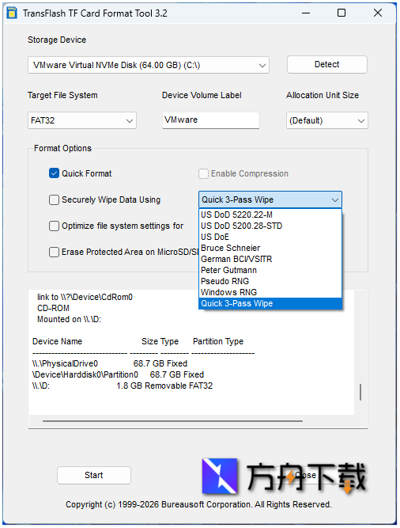Click the link to \\?\Device\CdRom0 line
The width and height of the screenshot is (400, 528).
point(85,297)
